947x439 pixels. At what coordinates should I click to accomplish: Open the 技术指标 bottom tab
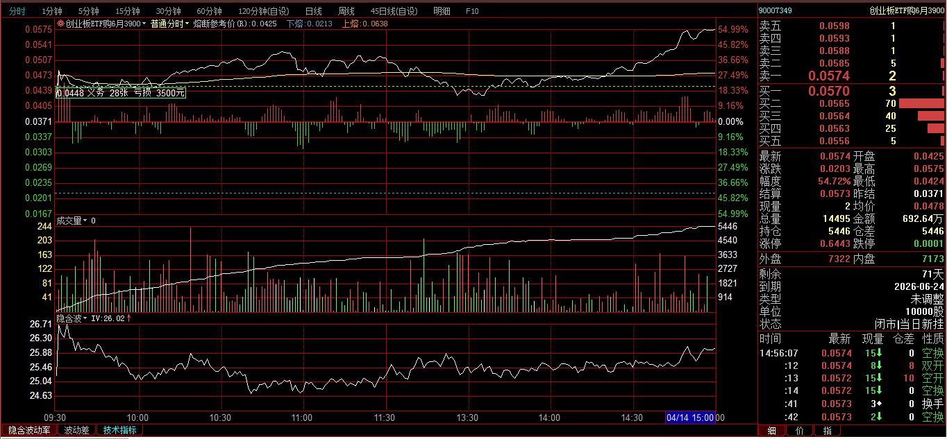pyautogui.click(x=120, y=430)
